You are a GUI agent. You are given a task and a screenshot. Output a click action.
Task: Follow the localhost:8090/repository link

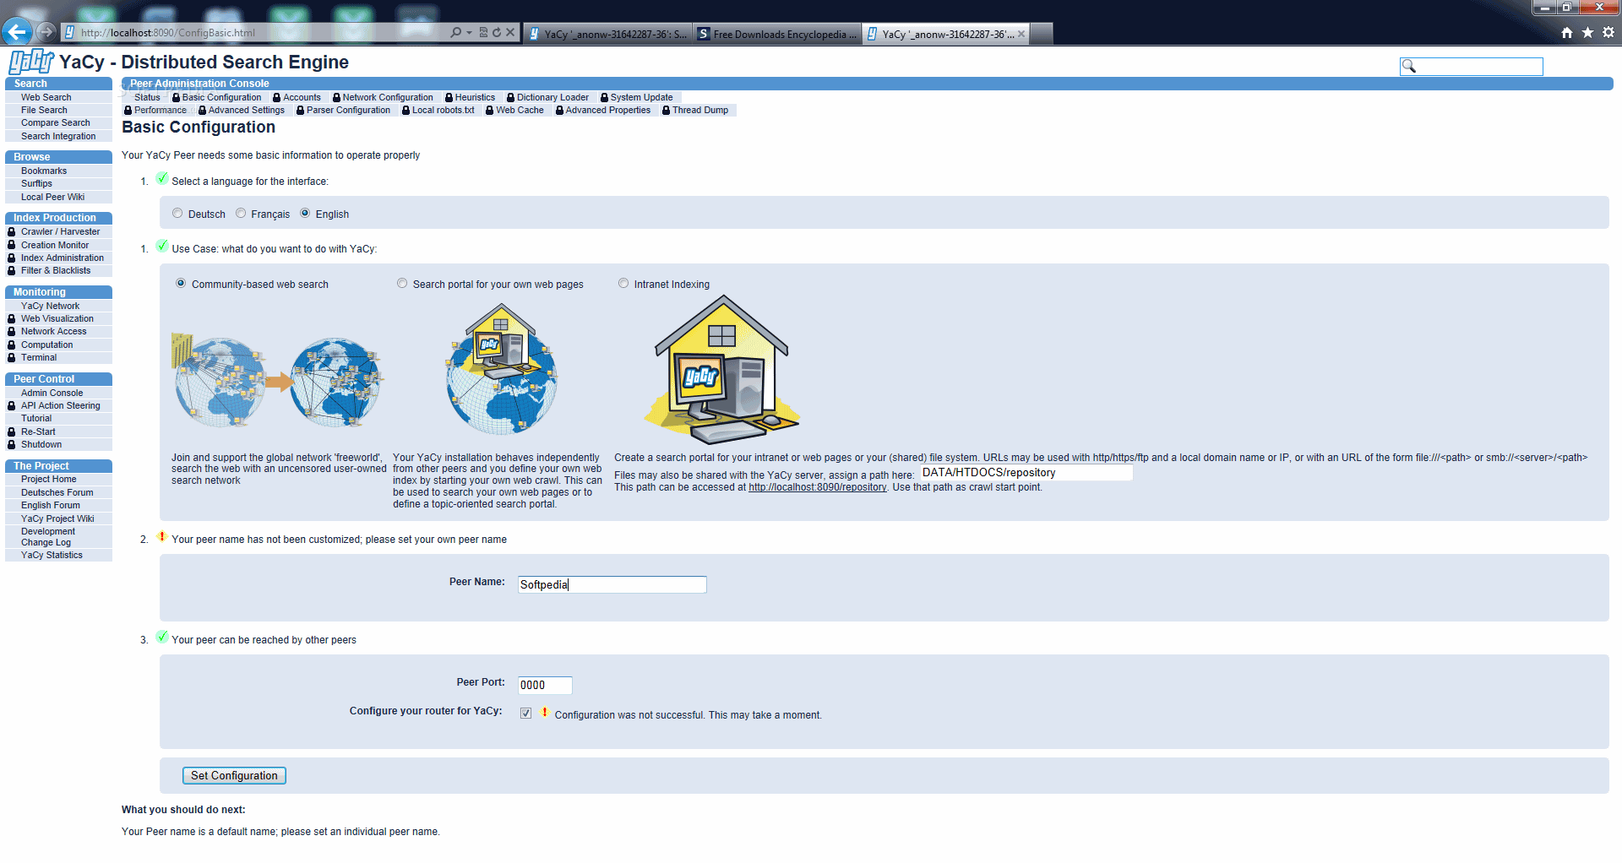[x=817, y=487]
